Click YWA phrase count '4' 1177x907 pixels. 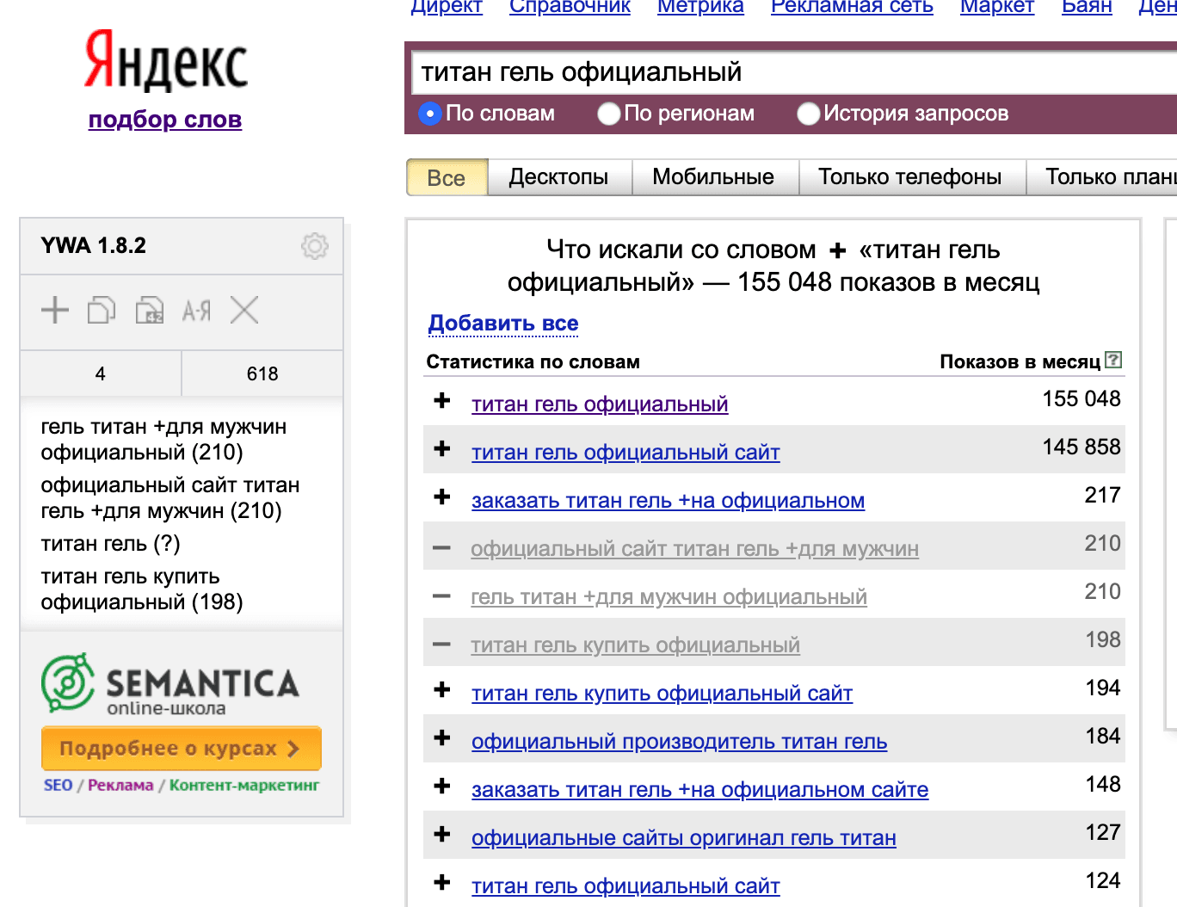[x=101, y=373]
